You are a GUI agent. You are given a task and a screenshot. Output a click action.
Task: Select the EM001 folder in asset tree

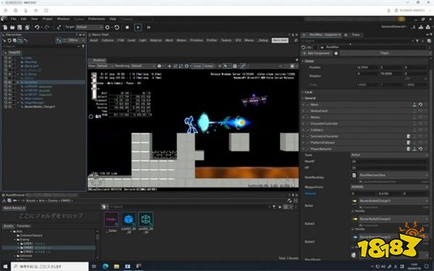coord(28,244)
